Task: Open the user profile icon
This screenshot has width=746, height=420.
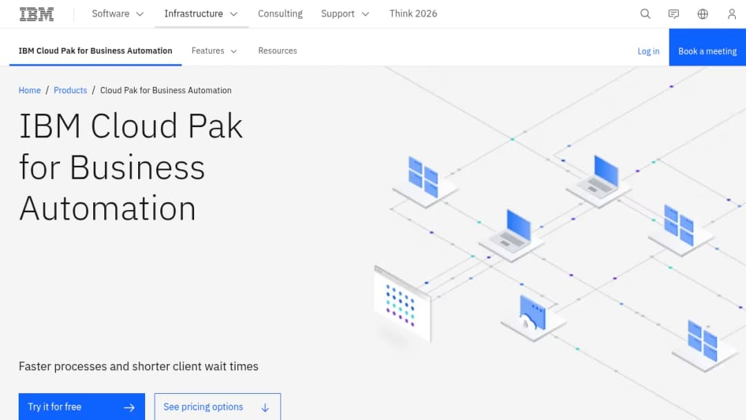Action: [731, 14]
